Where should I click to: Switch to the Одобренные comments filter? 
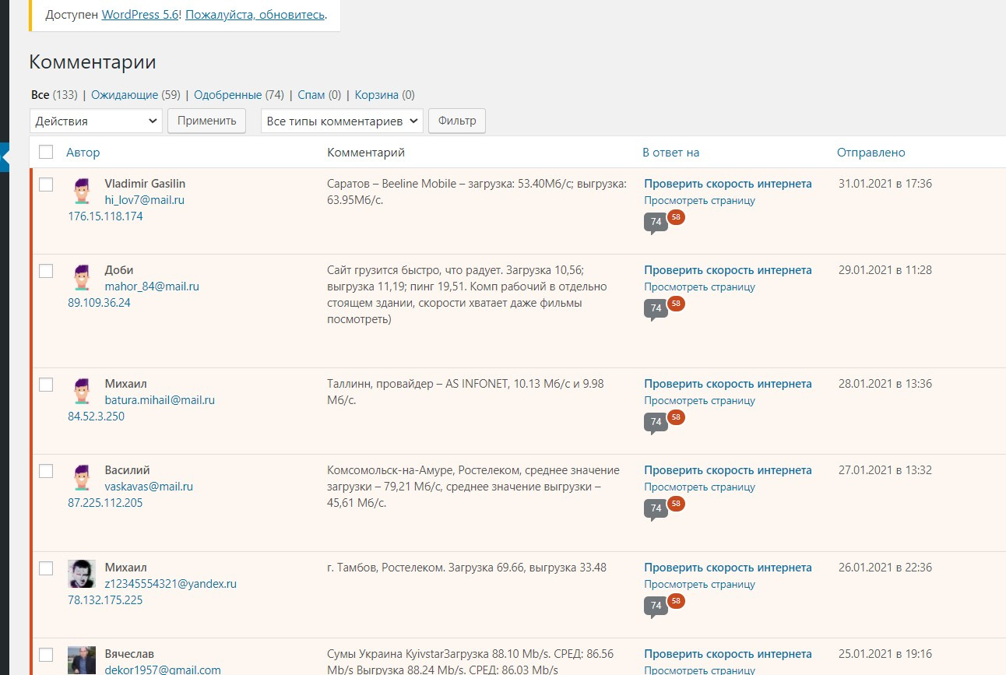[x=227, y=95]
